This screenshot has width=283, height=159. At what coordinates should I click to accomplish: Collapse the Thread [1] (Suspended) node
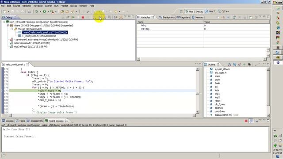[11, 29]
